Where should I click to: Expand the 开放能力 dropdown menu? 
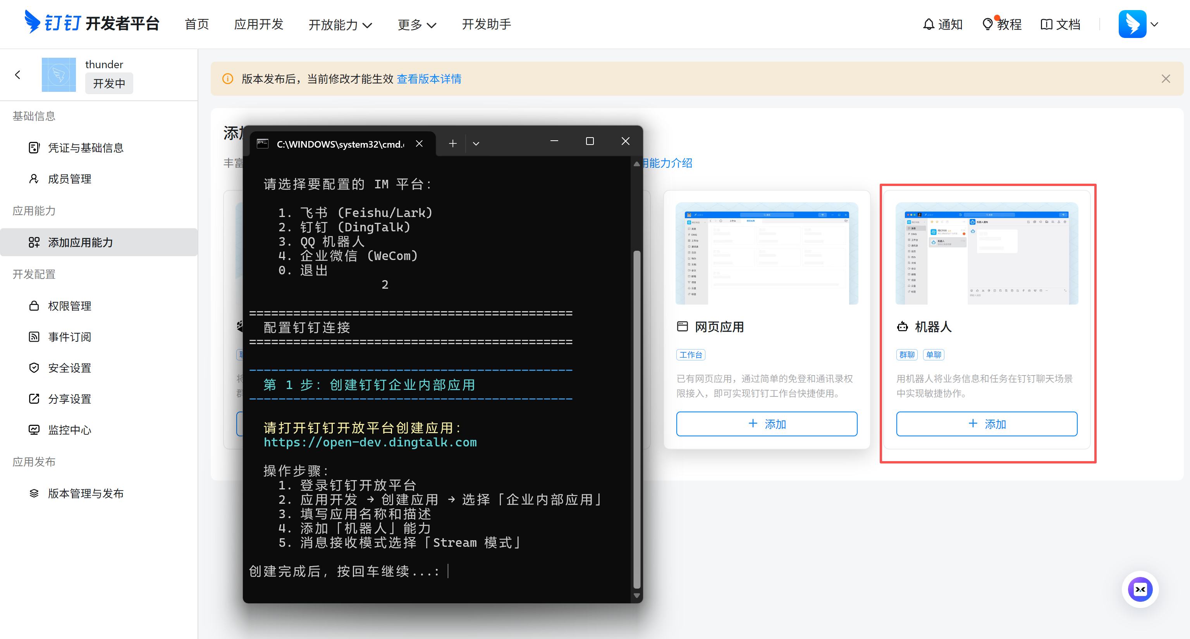pyautogui.click(x=340, y=25)
